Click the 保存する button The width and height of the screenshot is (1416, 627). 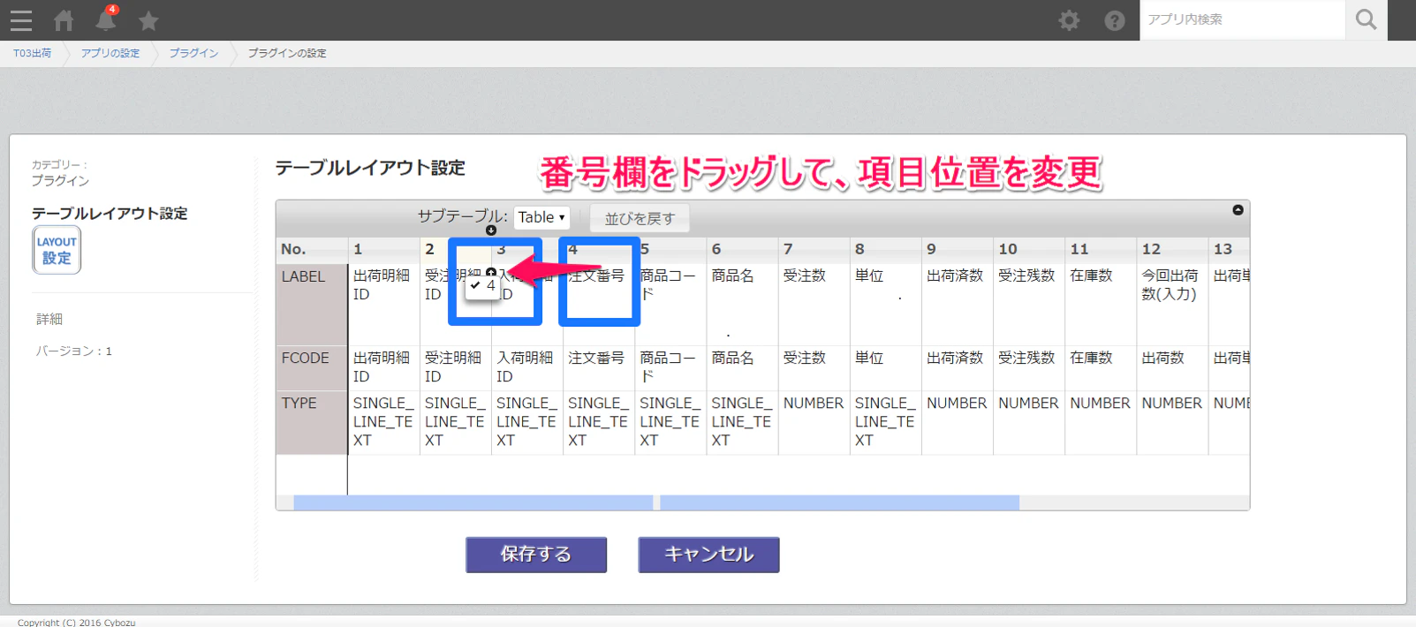coord(536,555)
